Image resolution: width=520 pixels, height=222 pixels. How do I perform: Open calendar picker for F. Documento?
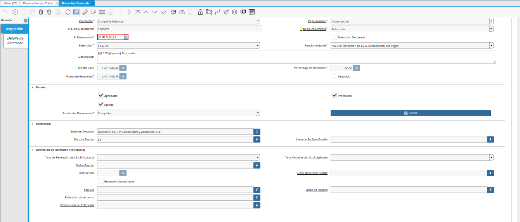(126, 37)
